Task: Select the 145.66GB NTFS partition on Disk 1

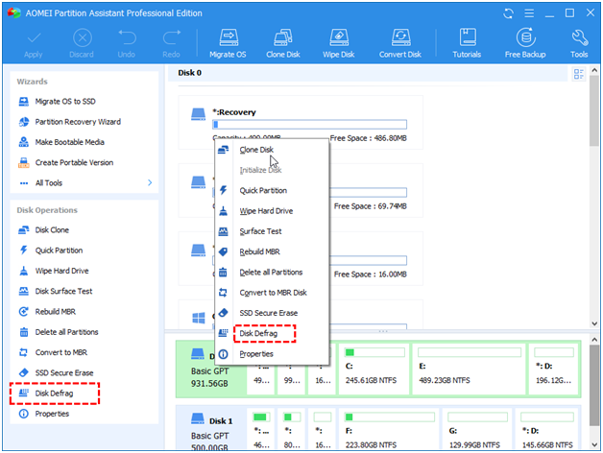Action: [x=547, y=429]
